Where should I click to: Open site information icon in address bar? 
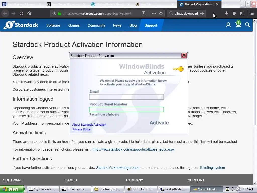point(54,13)
